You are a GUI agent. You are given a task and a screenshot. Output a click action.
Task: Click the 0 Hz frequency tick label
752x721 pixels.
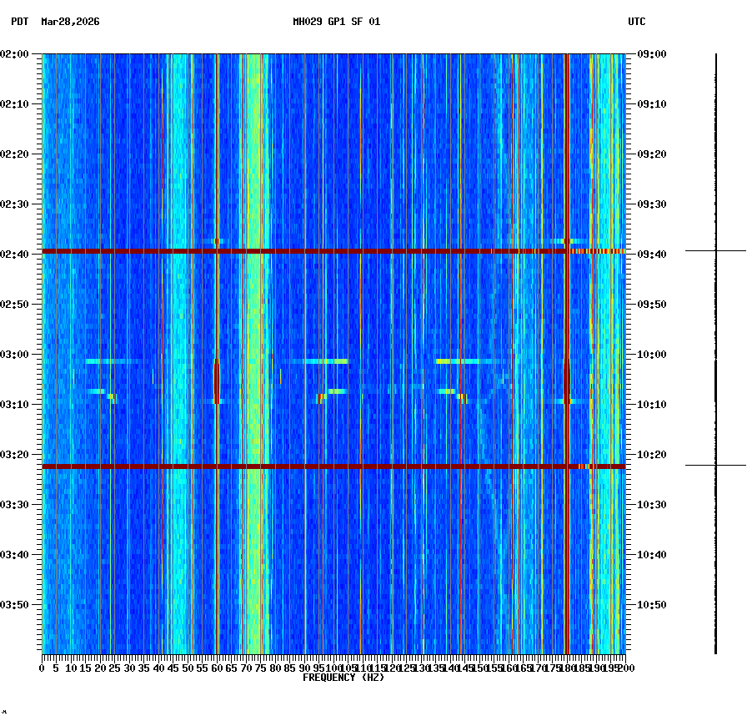[x=43, y=668]
